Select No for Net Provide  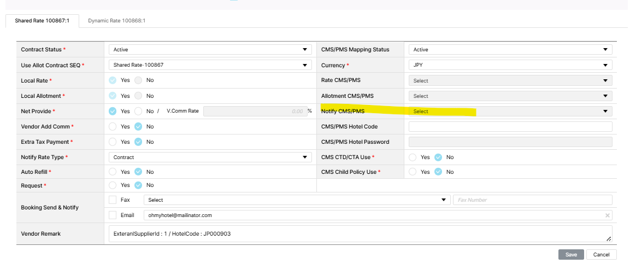click(x=138, y=111)
